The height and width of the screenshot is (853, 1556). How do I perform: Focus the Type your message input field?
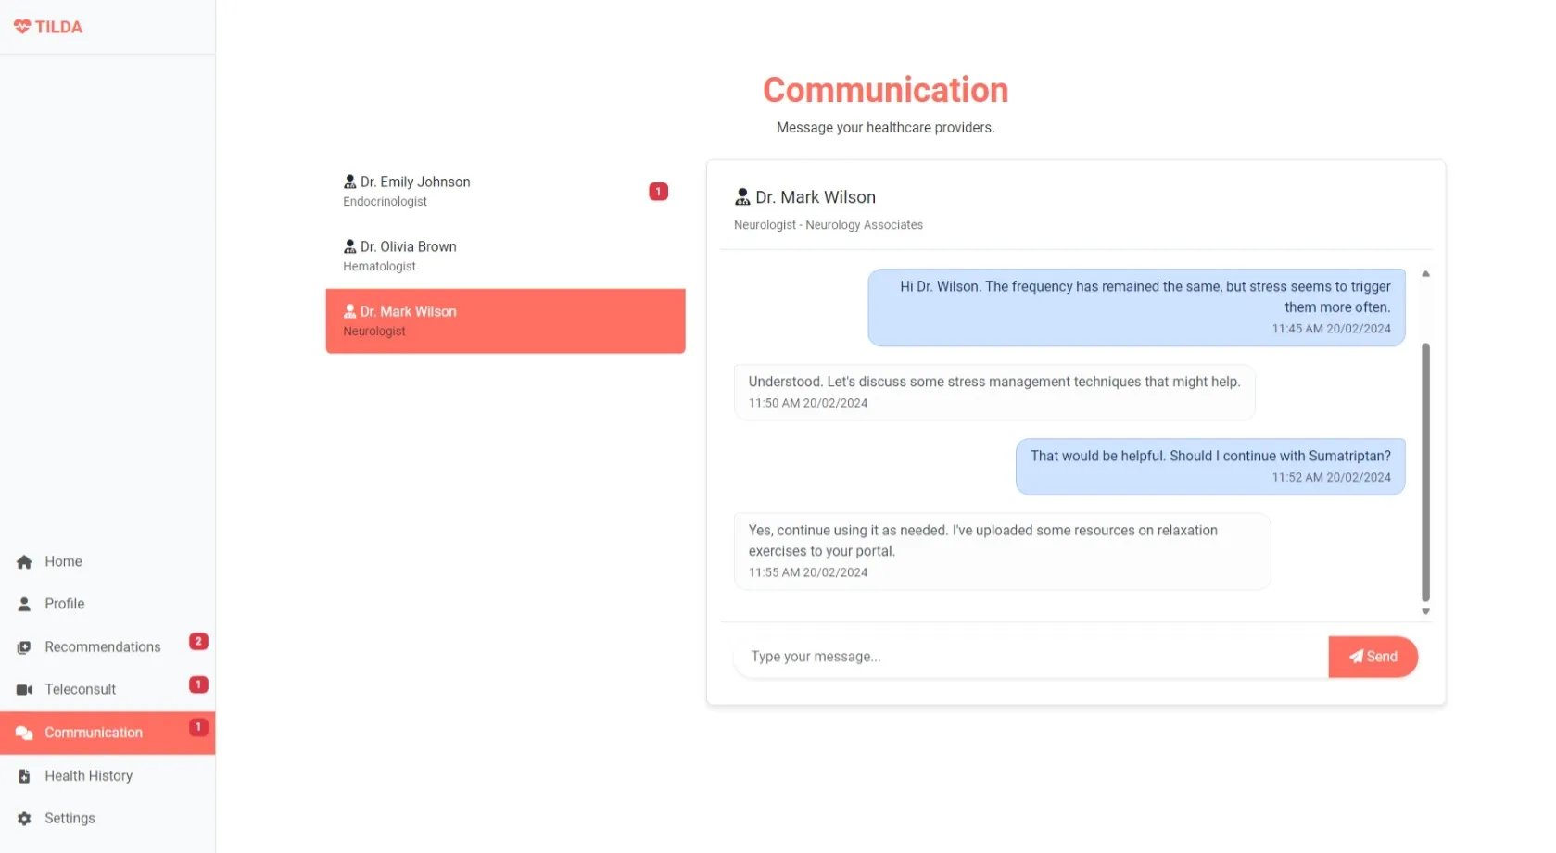point(1029,657)
